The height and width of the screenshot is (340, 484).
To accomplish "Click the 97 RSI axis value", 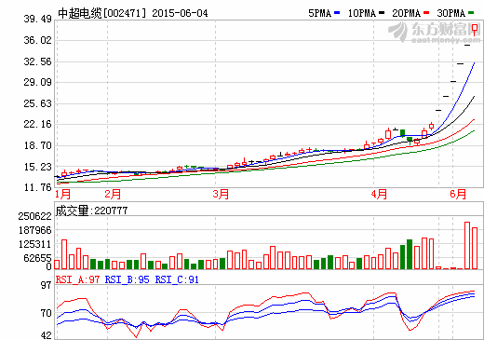I will [46, 285].
